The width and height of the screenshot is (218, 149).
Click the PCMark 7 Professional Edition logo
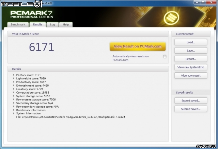click(x=32, y=14)
